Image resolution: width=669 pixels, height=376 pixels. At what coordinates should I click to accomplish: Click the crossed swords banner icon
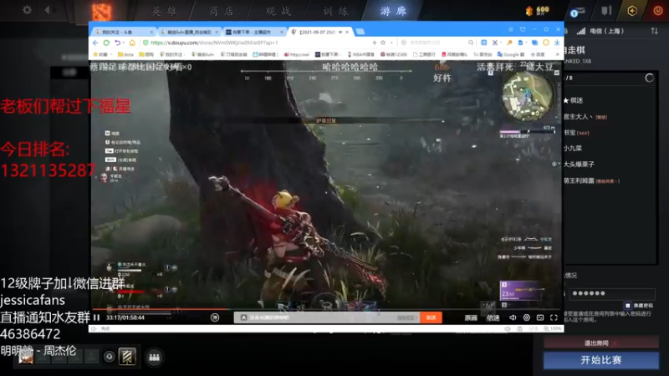[x=127, y=357]
